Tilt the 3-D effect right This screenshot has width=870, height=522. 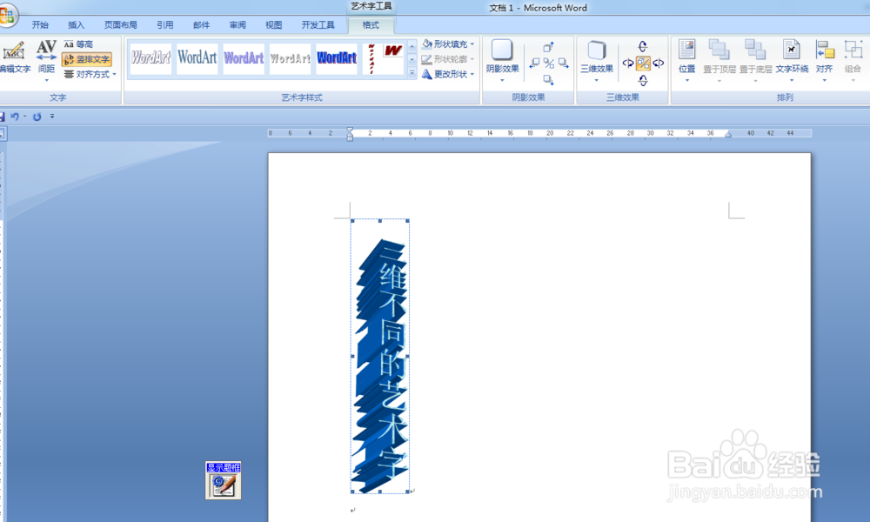pos(659,64)
